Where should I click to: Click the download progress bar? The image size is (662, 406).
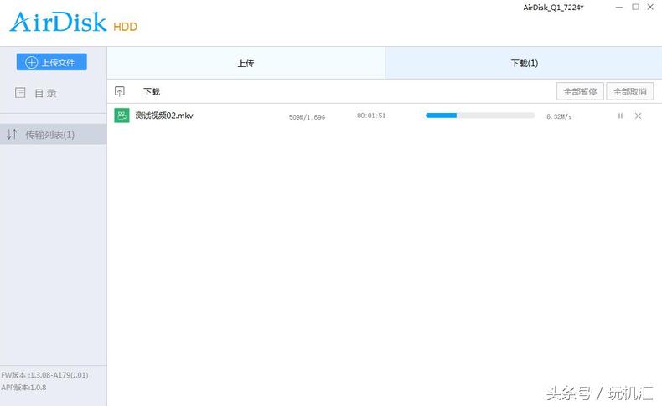click(480, 116)
